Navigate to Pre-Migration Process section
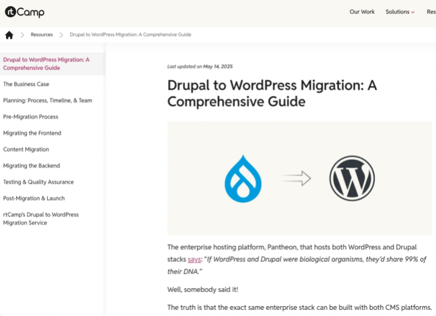Viewport: 436px width, 316px height. pos(31,117)
